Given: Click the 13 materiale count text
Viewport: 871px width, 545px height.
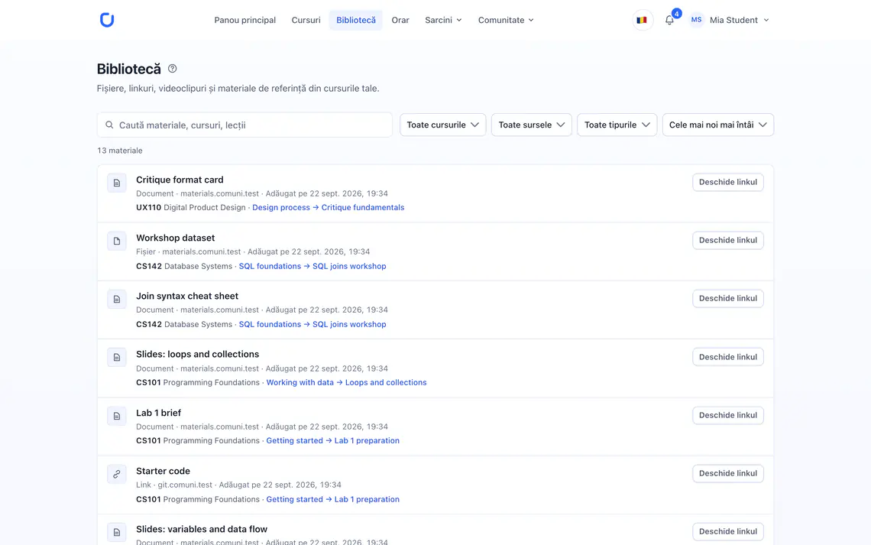Looking at the screenshot, I should (120, 151).
